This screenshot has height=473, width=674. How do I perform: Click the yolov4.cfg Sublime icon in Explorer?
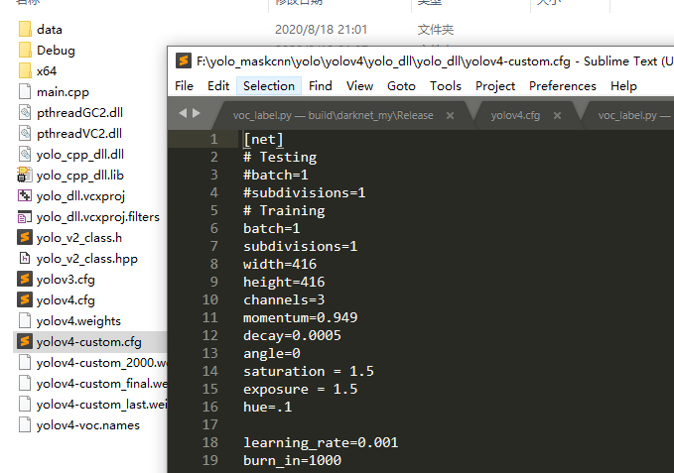click(x=25, y=300)
